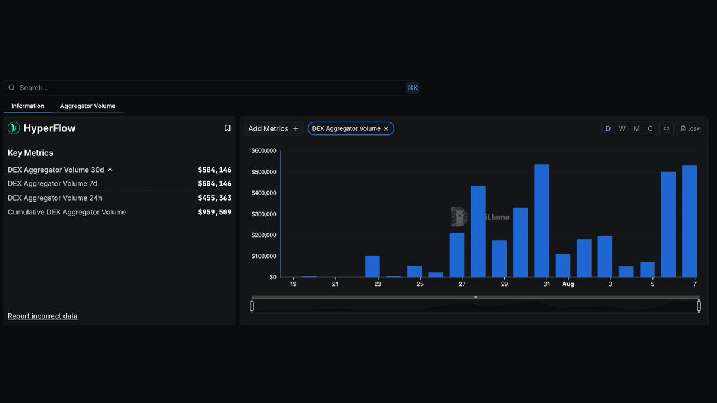The width and height of the screenshot is (717, 403).
Task: Click the chart bar for July 23
Action: [x=372, y=266]
